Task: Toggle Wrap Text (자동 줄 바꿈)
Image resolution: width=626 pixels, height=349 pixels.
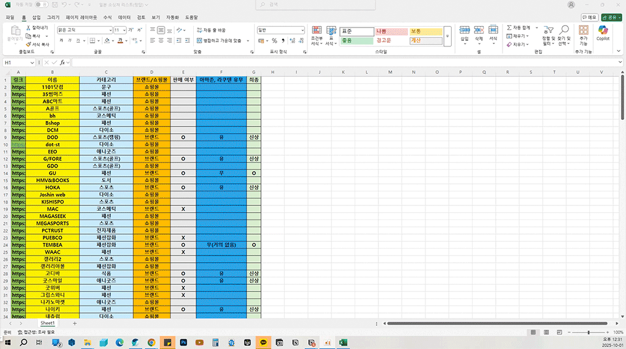Action: coord(211,30)
